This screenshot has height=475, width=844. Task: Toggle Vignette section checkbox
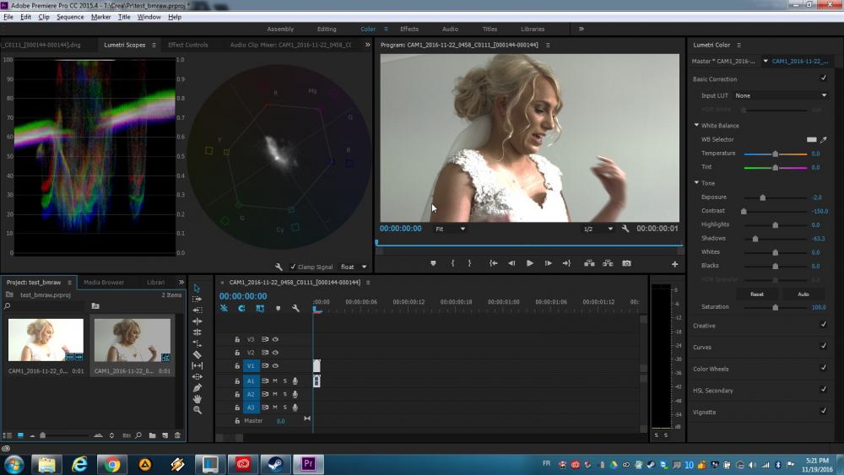[x=823, y=410]
